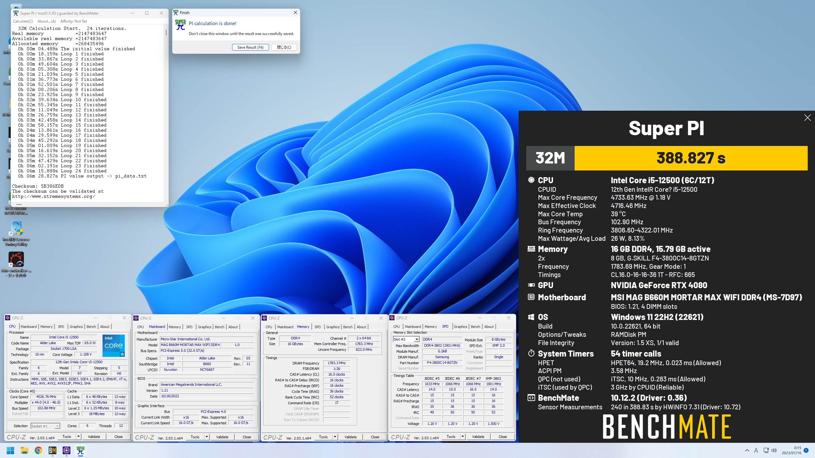
Task: Click the XMP-3802 timings column header
Action: (x=493, y=378)
